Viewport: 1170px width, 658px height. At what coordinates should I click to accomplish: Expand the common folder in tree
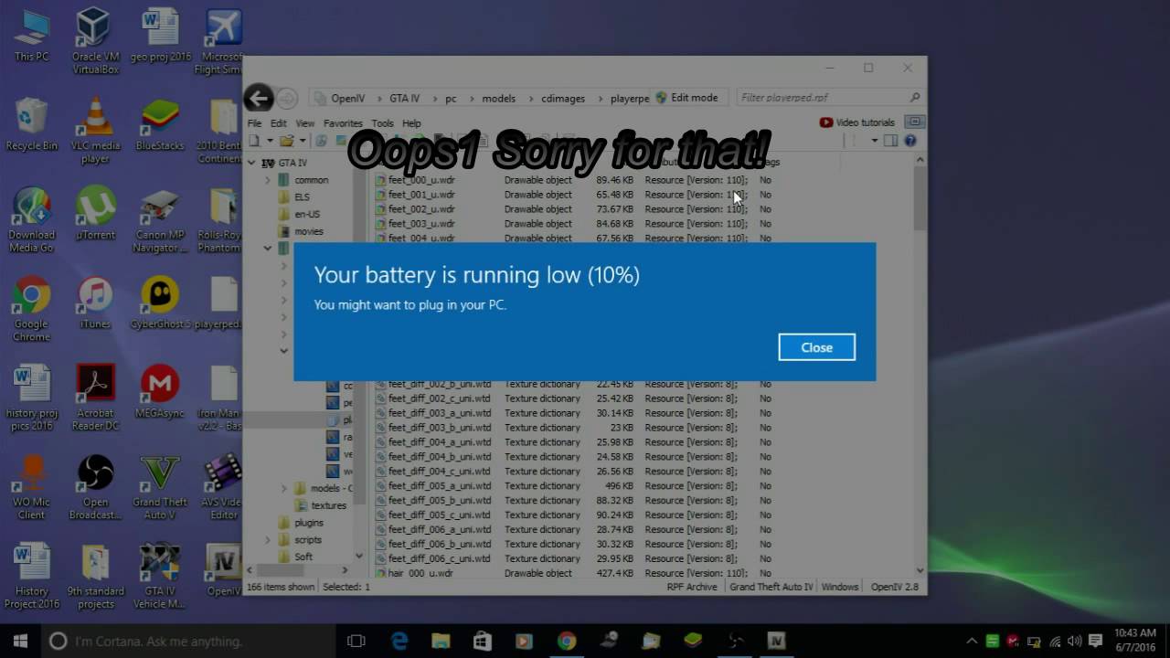pos(268,180)
